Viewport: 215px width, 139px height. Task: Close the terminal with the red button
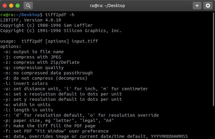[5, 5]
